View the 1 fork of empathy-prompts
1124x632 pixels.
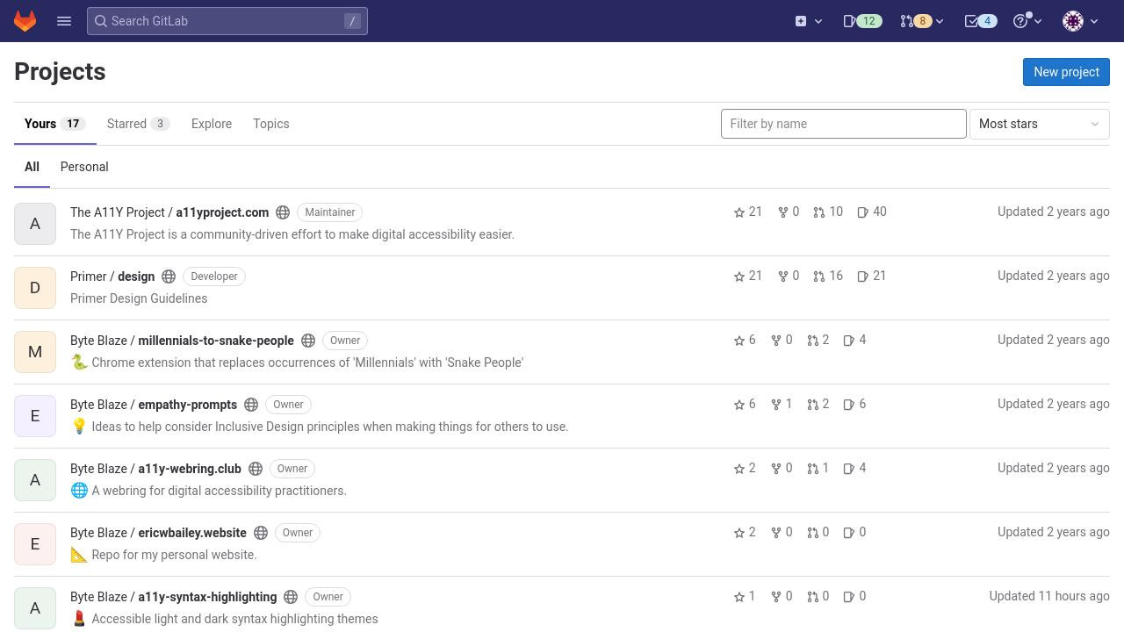(782, 405)
